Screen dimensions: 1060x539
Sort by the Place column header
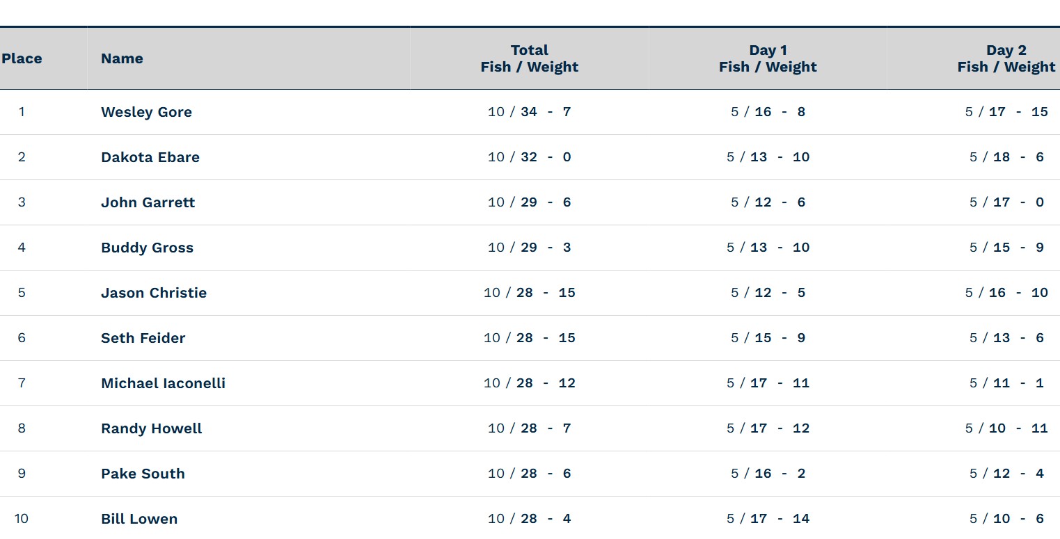click(x=22, y=58)
